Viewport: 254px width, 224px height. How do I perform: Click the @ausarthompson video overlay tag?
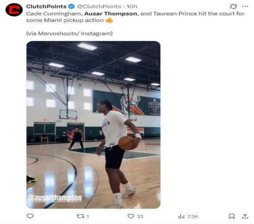tap(55, 198)
